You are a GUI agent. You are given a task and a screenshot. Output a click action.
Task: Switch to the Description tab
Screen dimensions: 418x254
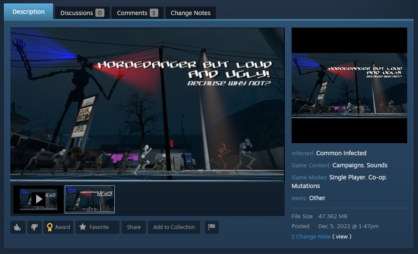pyautogui.click(x=28, y=12)
